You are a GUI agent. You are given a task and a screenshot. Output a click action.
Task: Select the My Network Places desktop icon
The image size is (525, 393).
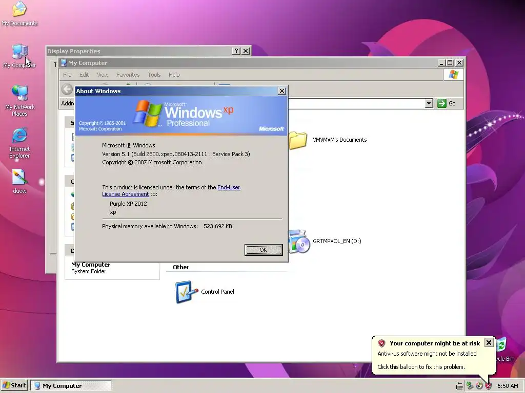click(x=19, y=101)
